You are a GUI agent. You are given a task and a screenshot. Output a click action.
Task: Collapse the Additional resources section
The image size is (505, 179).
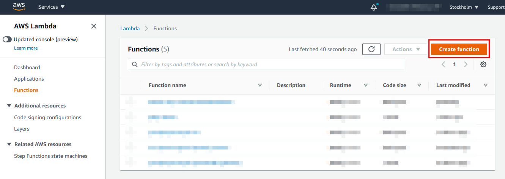pyautogui.click(x=9, y=106)
